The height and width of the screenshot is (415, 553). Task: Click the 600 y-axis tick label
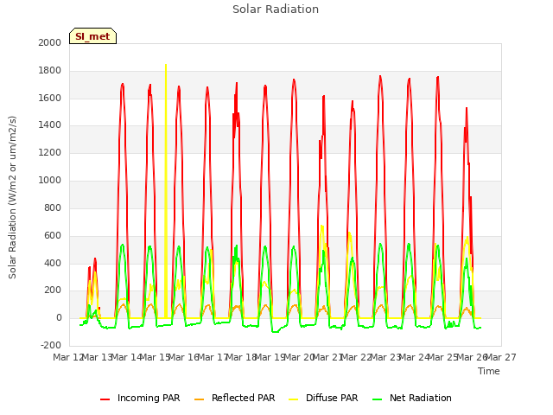(x=53, y=235)
